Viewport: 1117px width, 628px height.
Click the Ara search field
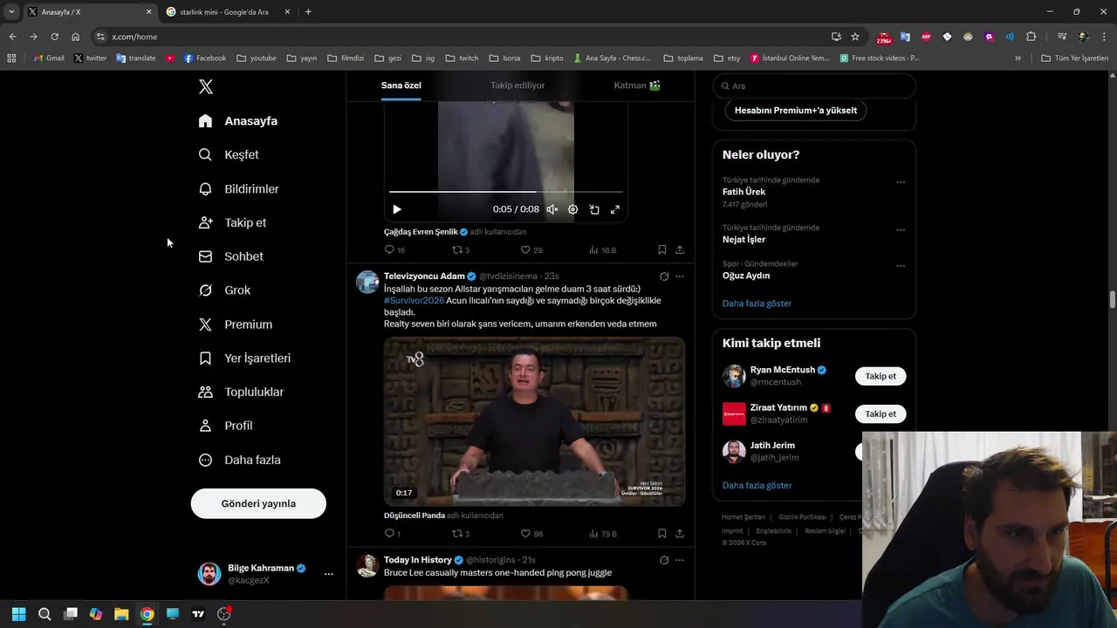(x=814, y=85)
